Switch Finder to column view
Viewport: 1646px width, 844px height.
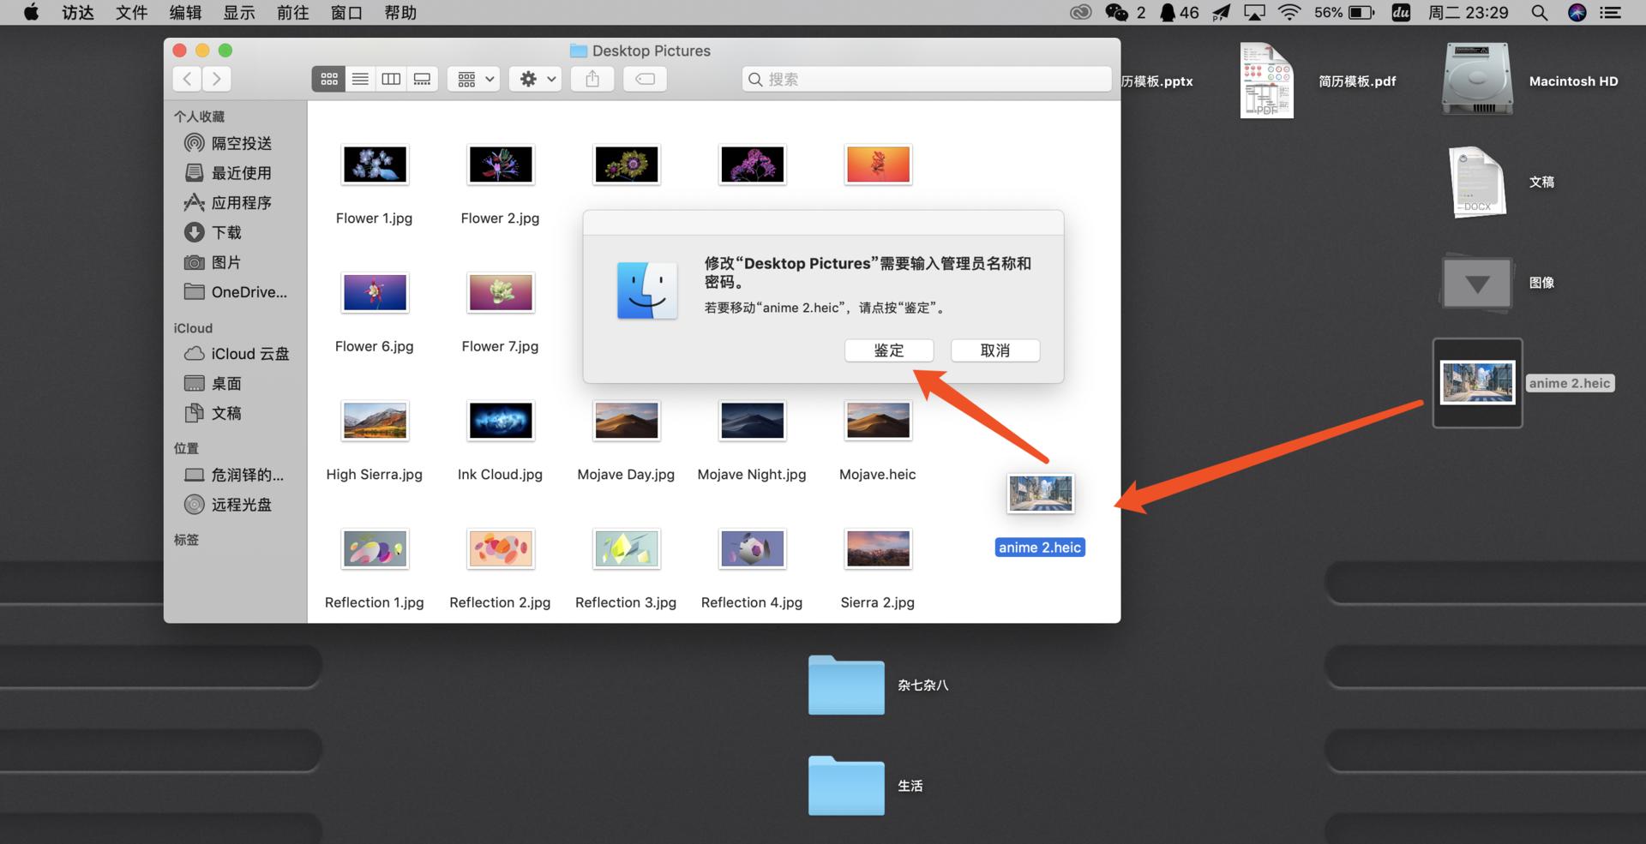[x=391, y=78]
